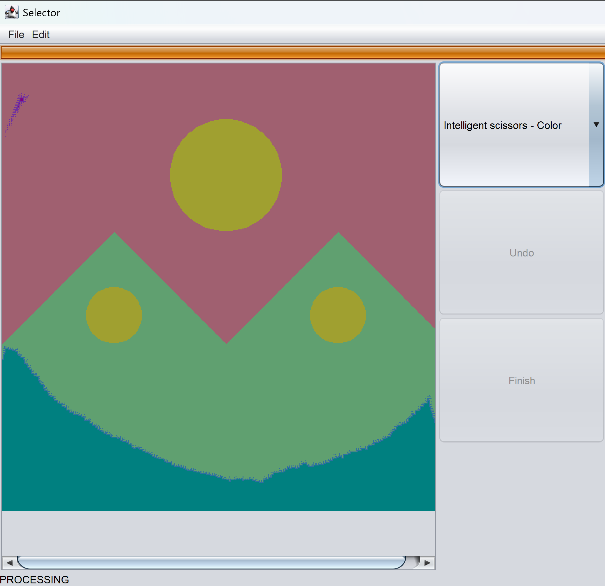Select a different tool from the combo box

pos(521,125)
